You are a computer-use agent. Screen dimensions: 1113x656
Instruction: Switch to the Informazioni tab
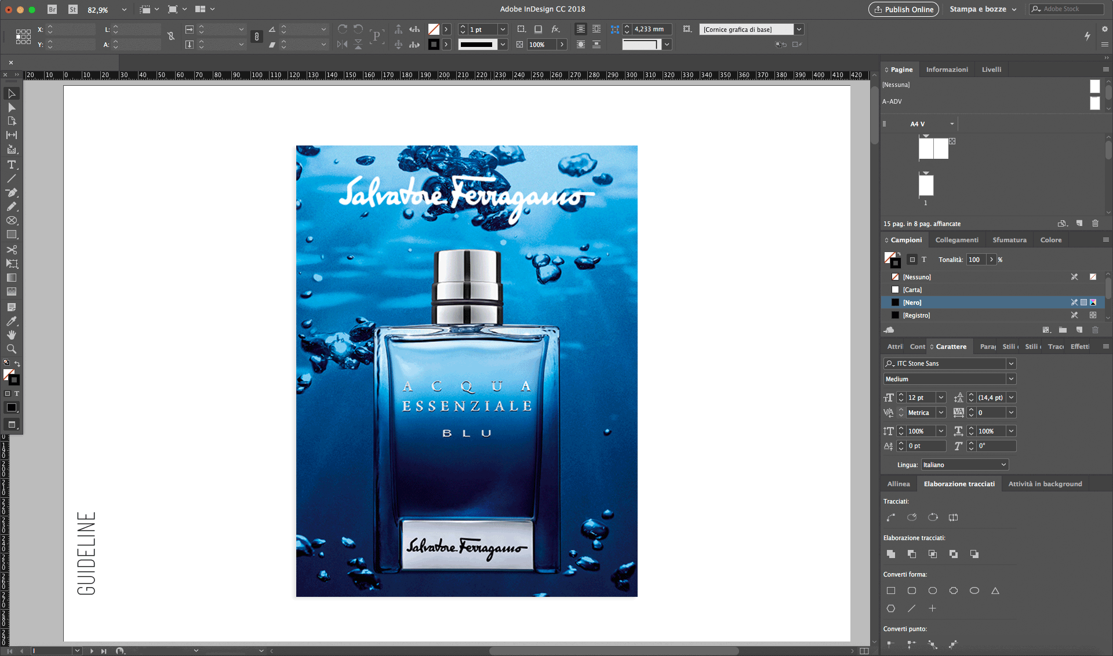pos(947,70)
